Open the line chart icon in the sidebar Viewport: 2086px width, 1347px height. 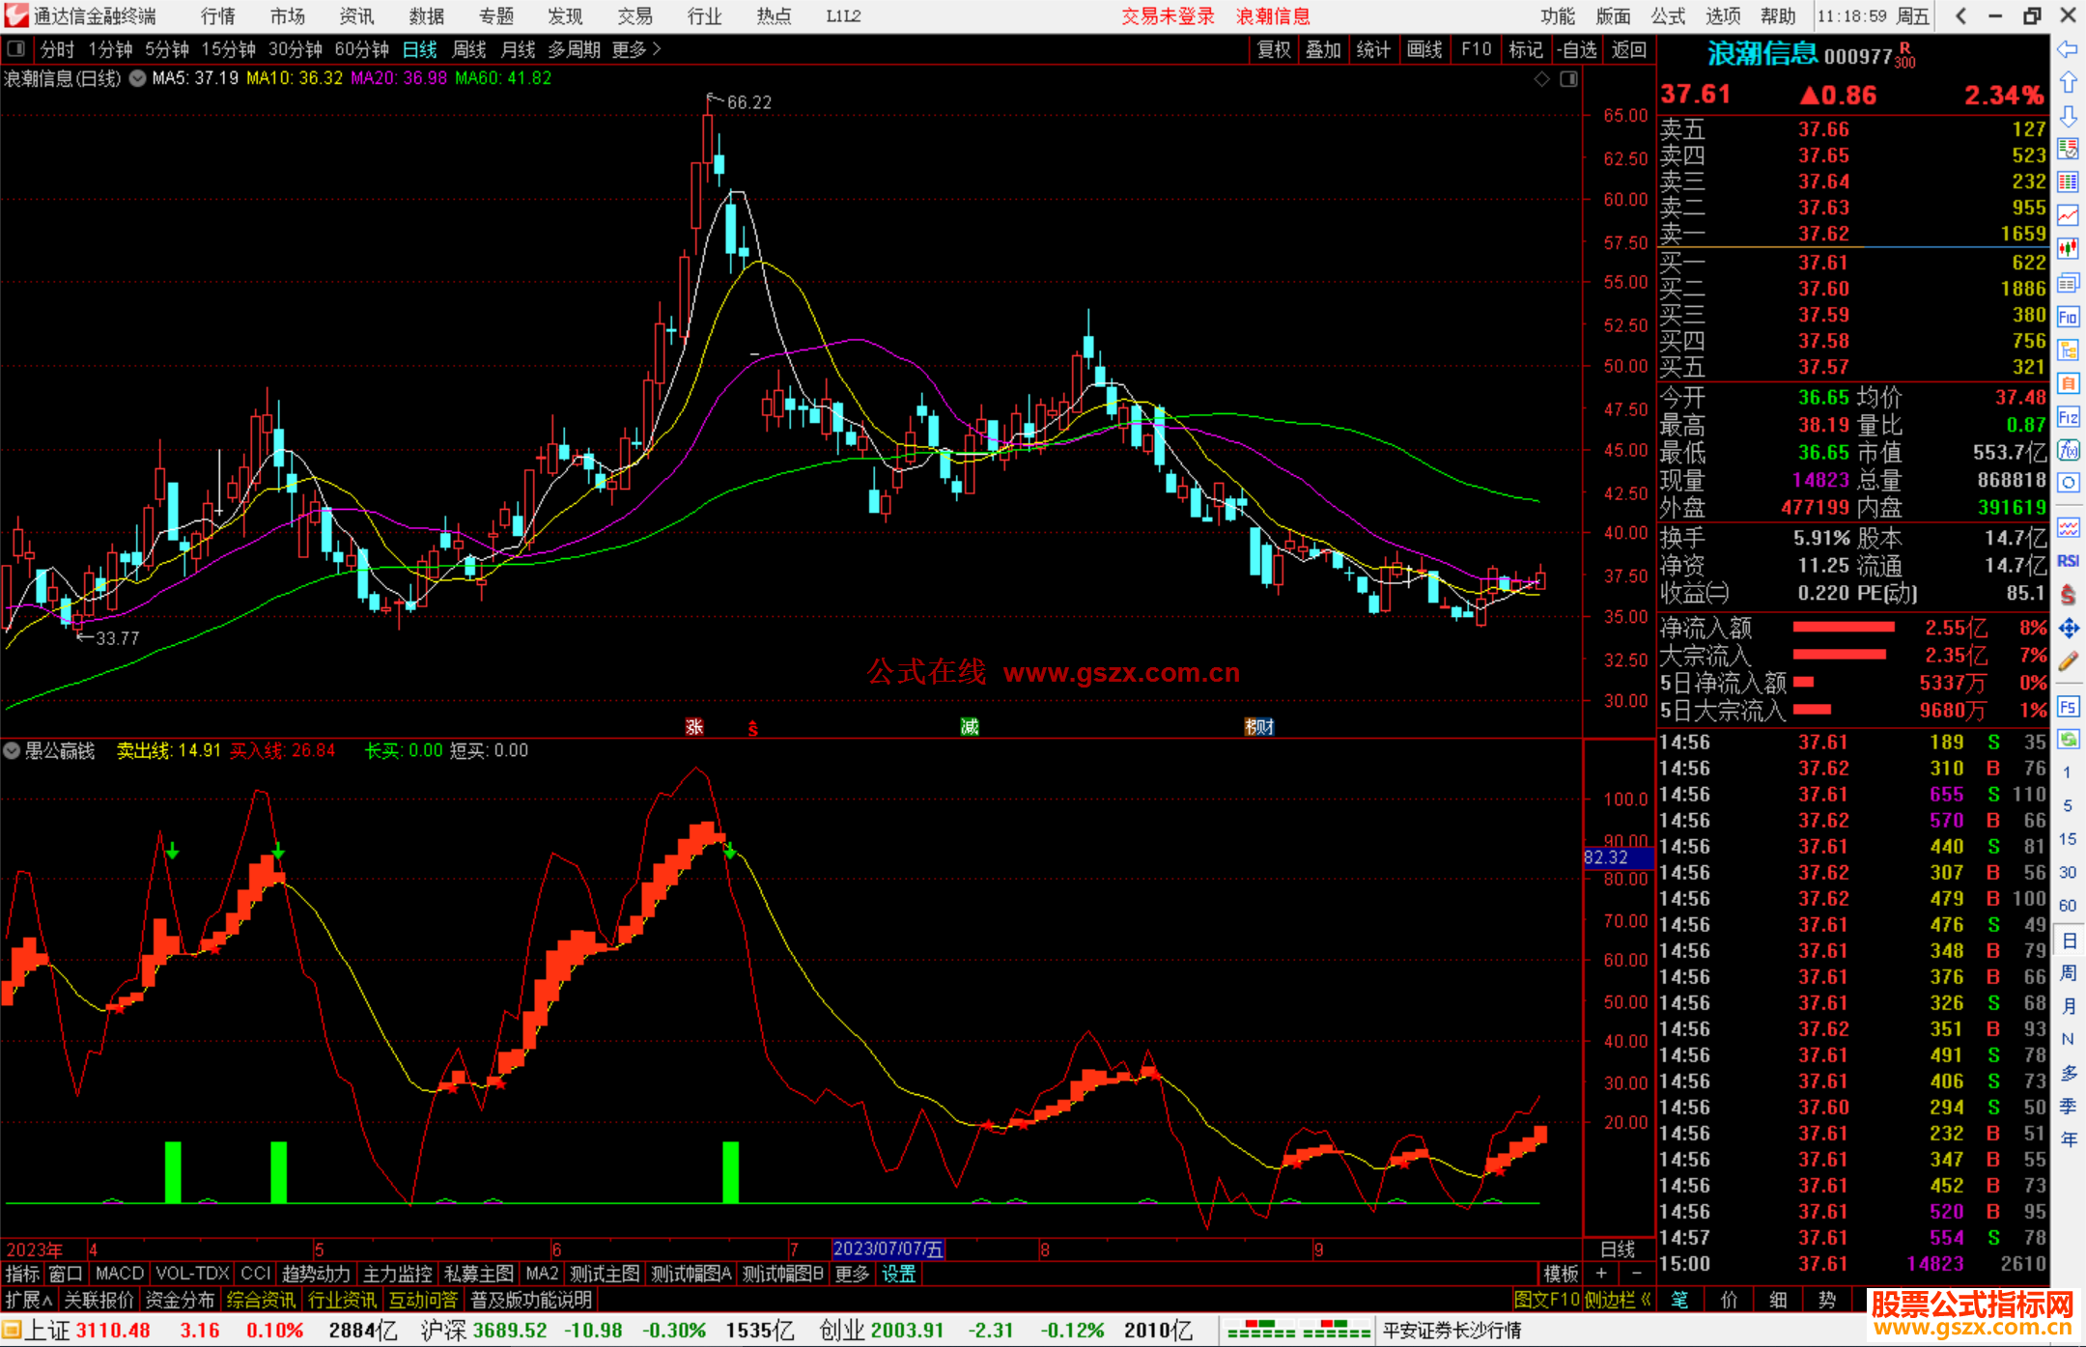[x=2068, y=215]
